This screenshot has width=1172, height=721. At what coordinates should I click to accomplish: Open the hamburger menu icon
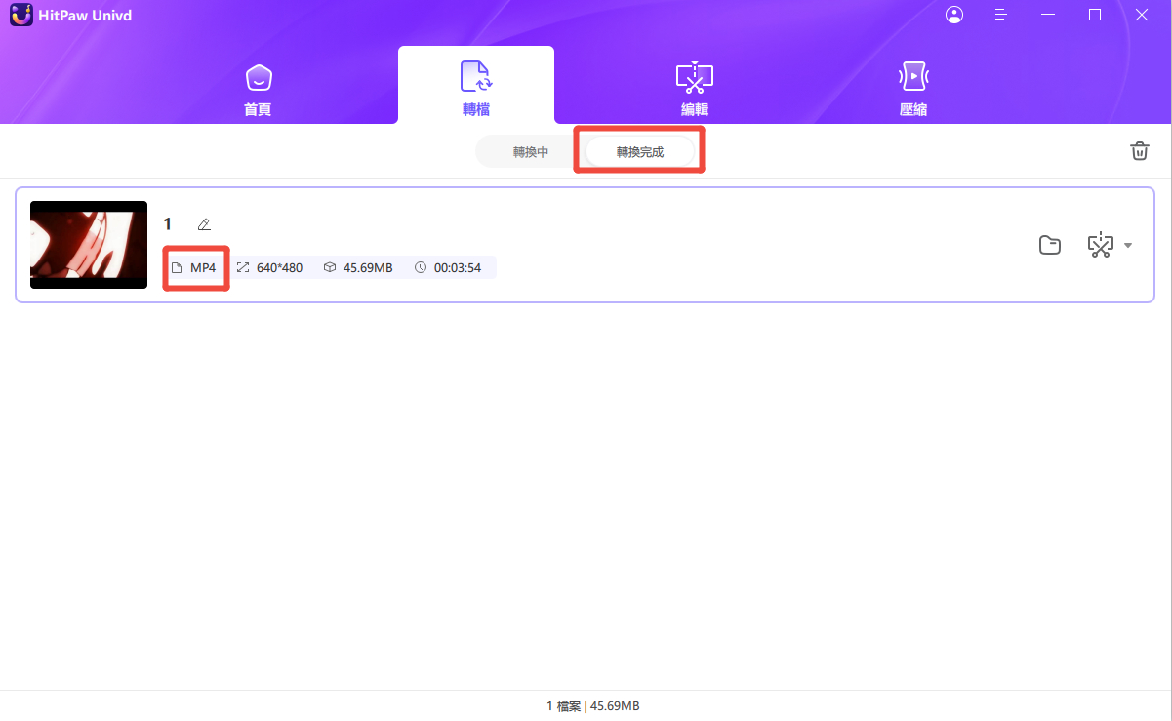click(1001, 15)
